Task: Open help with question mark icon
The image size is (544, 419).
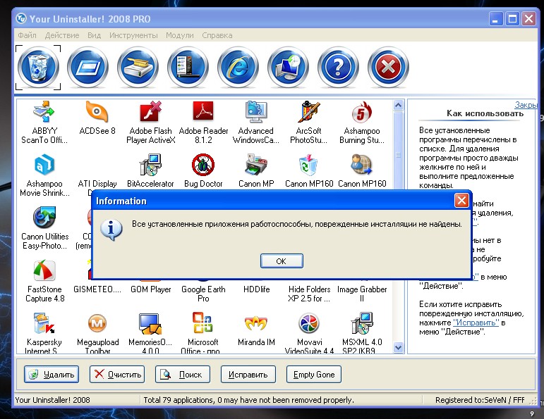Action: click(x=338, y=67)
